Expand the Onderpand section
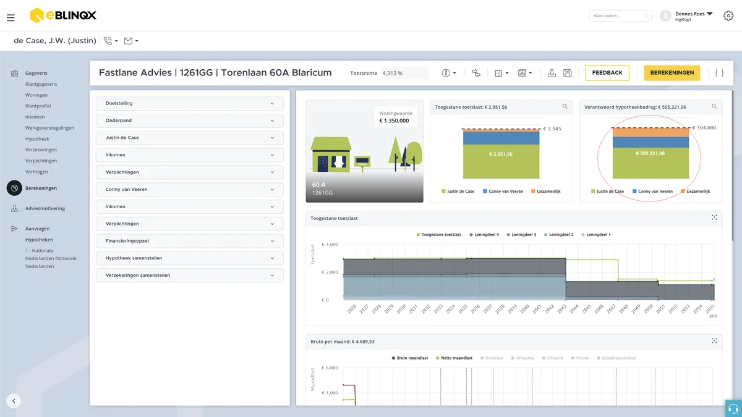Screen dimensions: 742x417 coord(190,120)
